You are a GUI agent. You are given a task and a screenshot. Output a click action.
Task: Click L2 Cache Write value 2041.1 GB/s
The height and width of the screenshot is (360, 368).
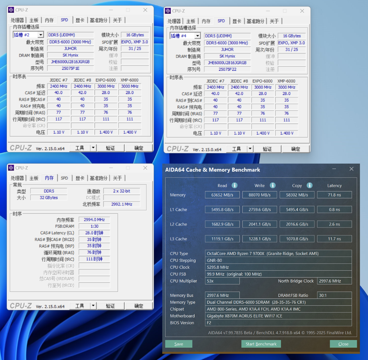(260, 224)
